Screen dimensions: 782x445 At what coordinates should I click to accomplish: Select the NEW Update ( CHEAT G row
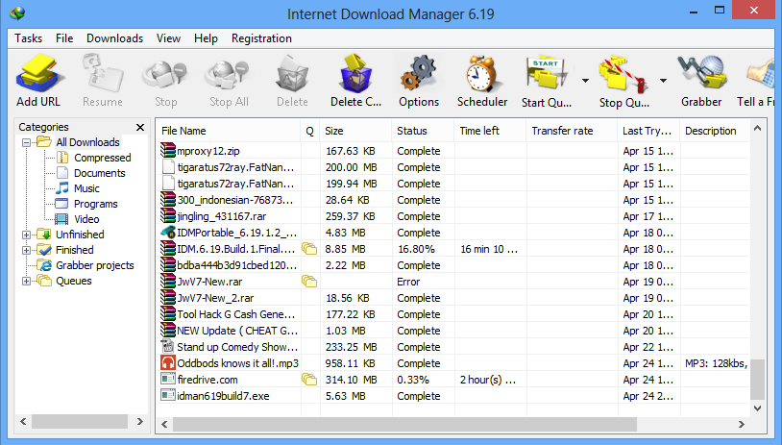point(452,331)
